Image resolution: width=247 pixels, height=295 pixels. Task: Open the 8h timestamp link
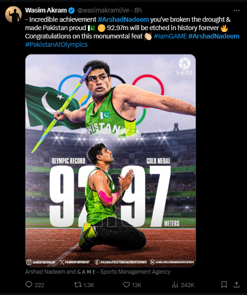click(138, 10)
